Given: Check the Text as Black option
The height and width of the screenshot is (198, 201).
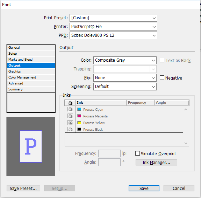Looking at the screenshot, I should pyautogui.click(x=162, y=60).
